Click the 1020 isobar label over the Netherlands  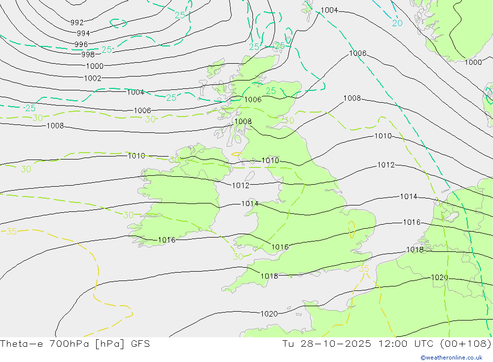(440, 278)
